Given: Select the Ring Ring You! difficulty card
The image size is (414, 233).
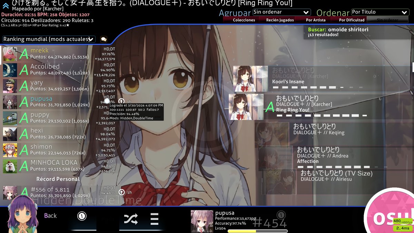Looking at the screenshot, I should point(321,107).
